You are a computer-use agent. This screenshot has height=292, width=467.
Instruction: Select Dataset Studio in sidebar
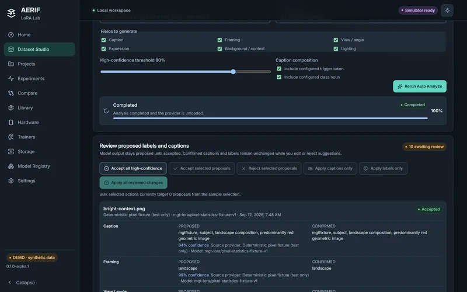39,50
